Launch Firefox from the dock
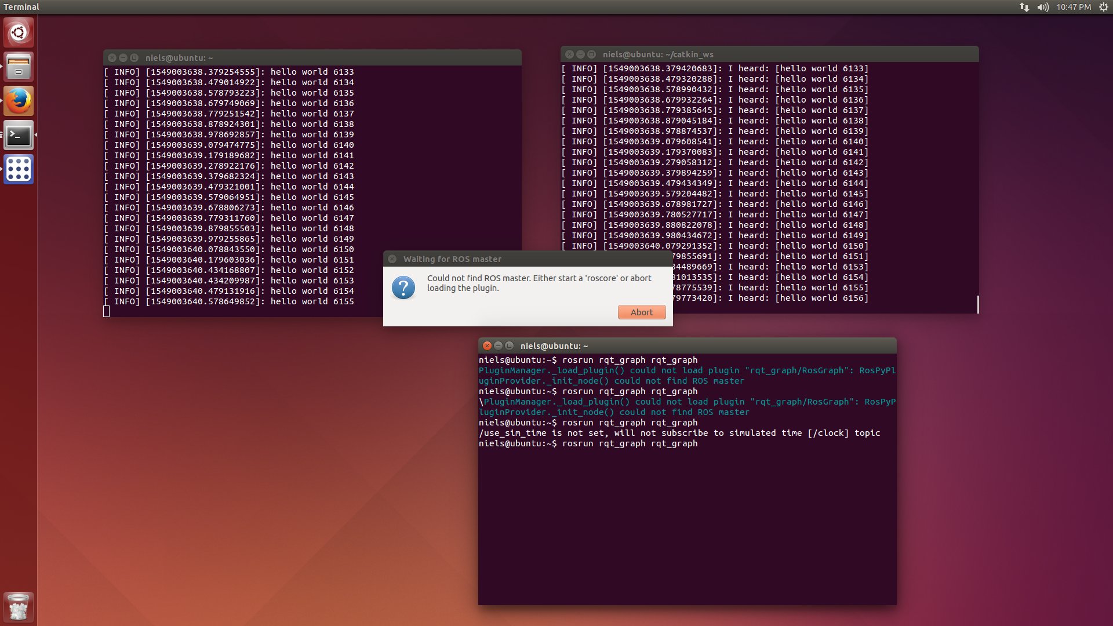 tap(19, 101)
